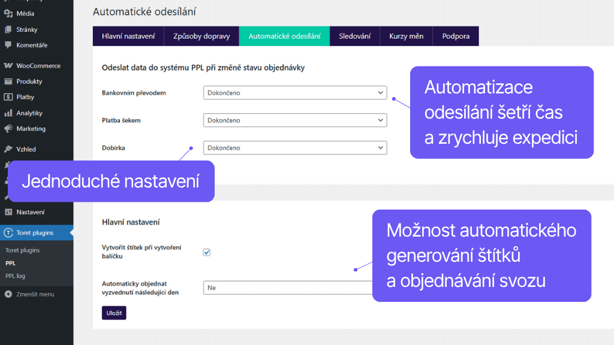
Task: Select the Platba šekem selection field
Action: point(295,120)
